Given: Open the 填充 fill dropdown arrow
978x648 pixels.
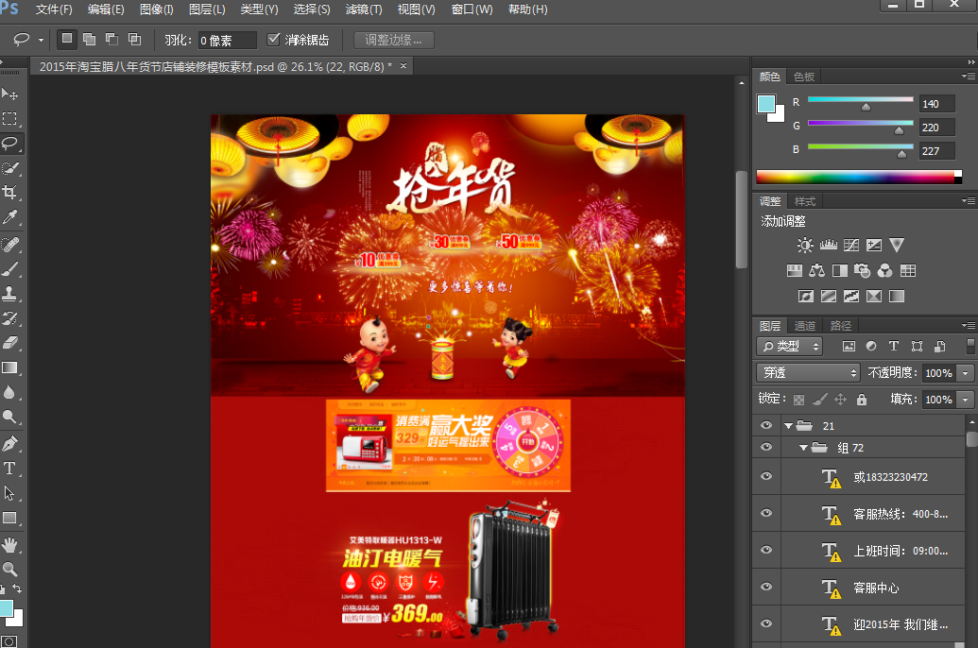Looking at the screenshot, I should [x=966, y=400].
